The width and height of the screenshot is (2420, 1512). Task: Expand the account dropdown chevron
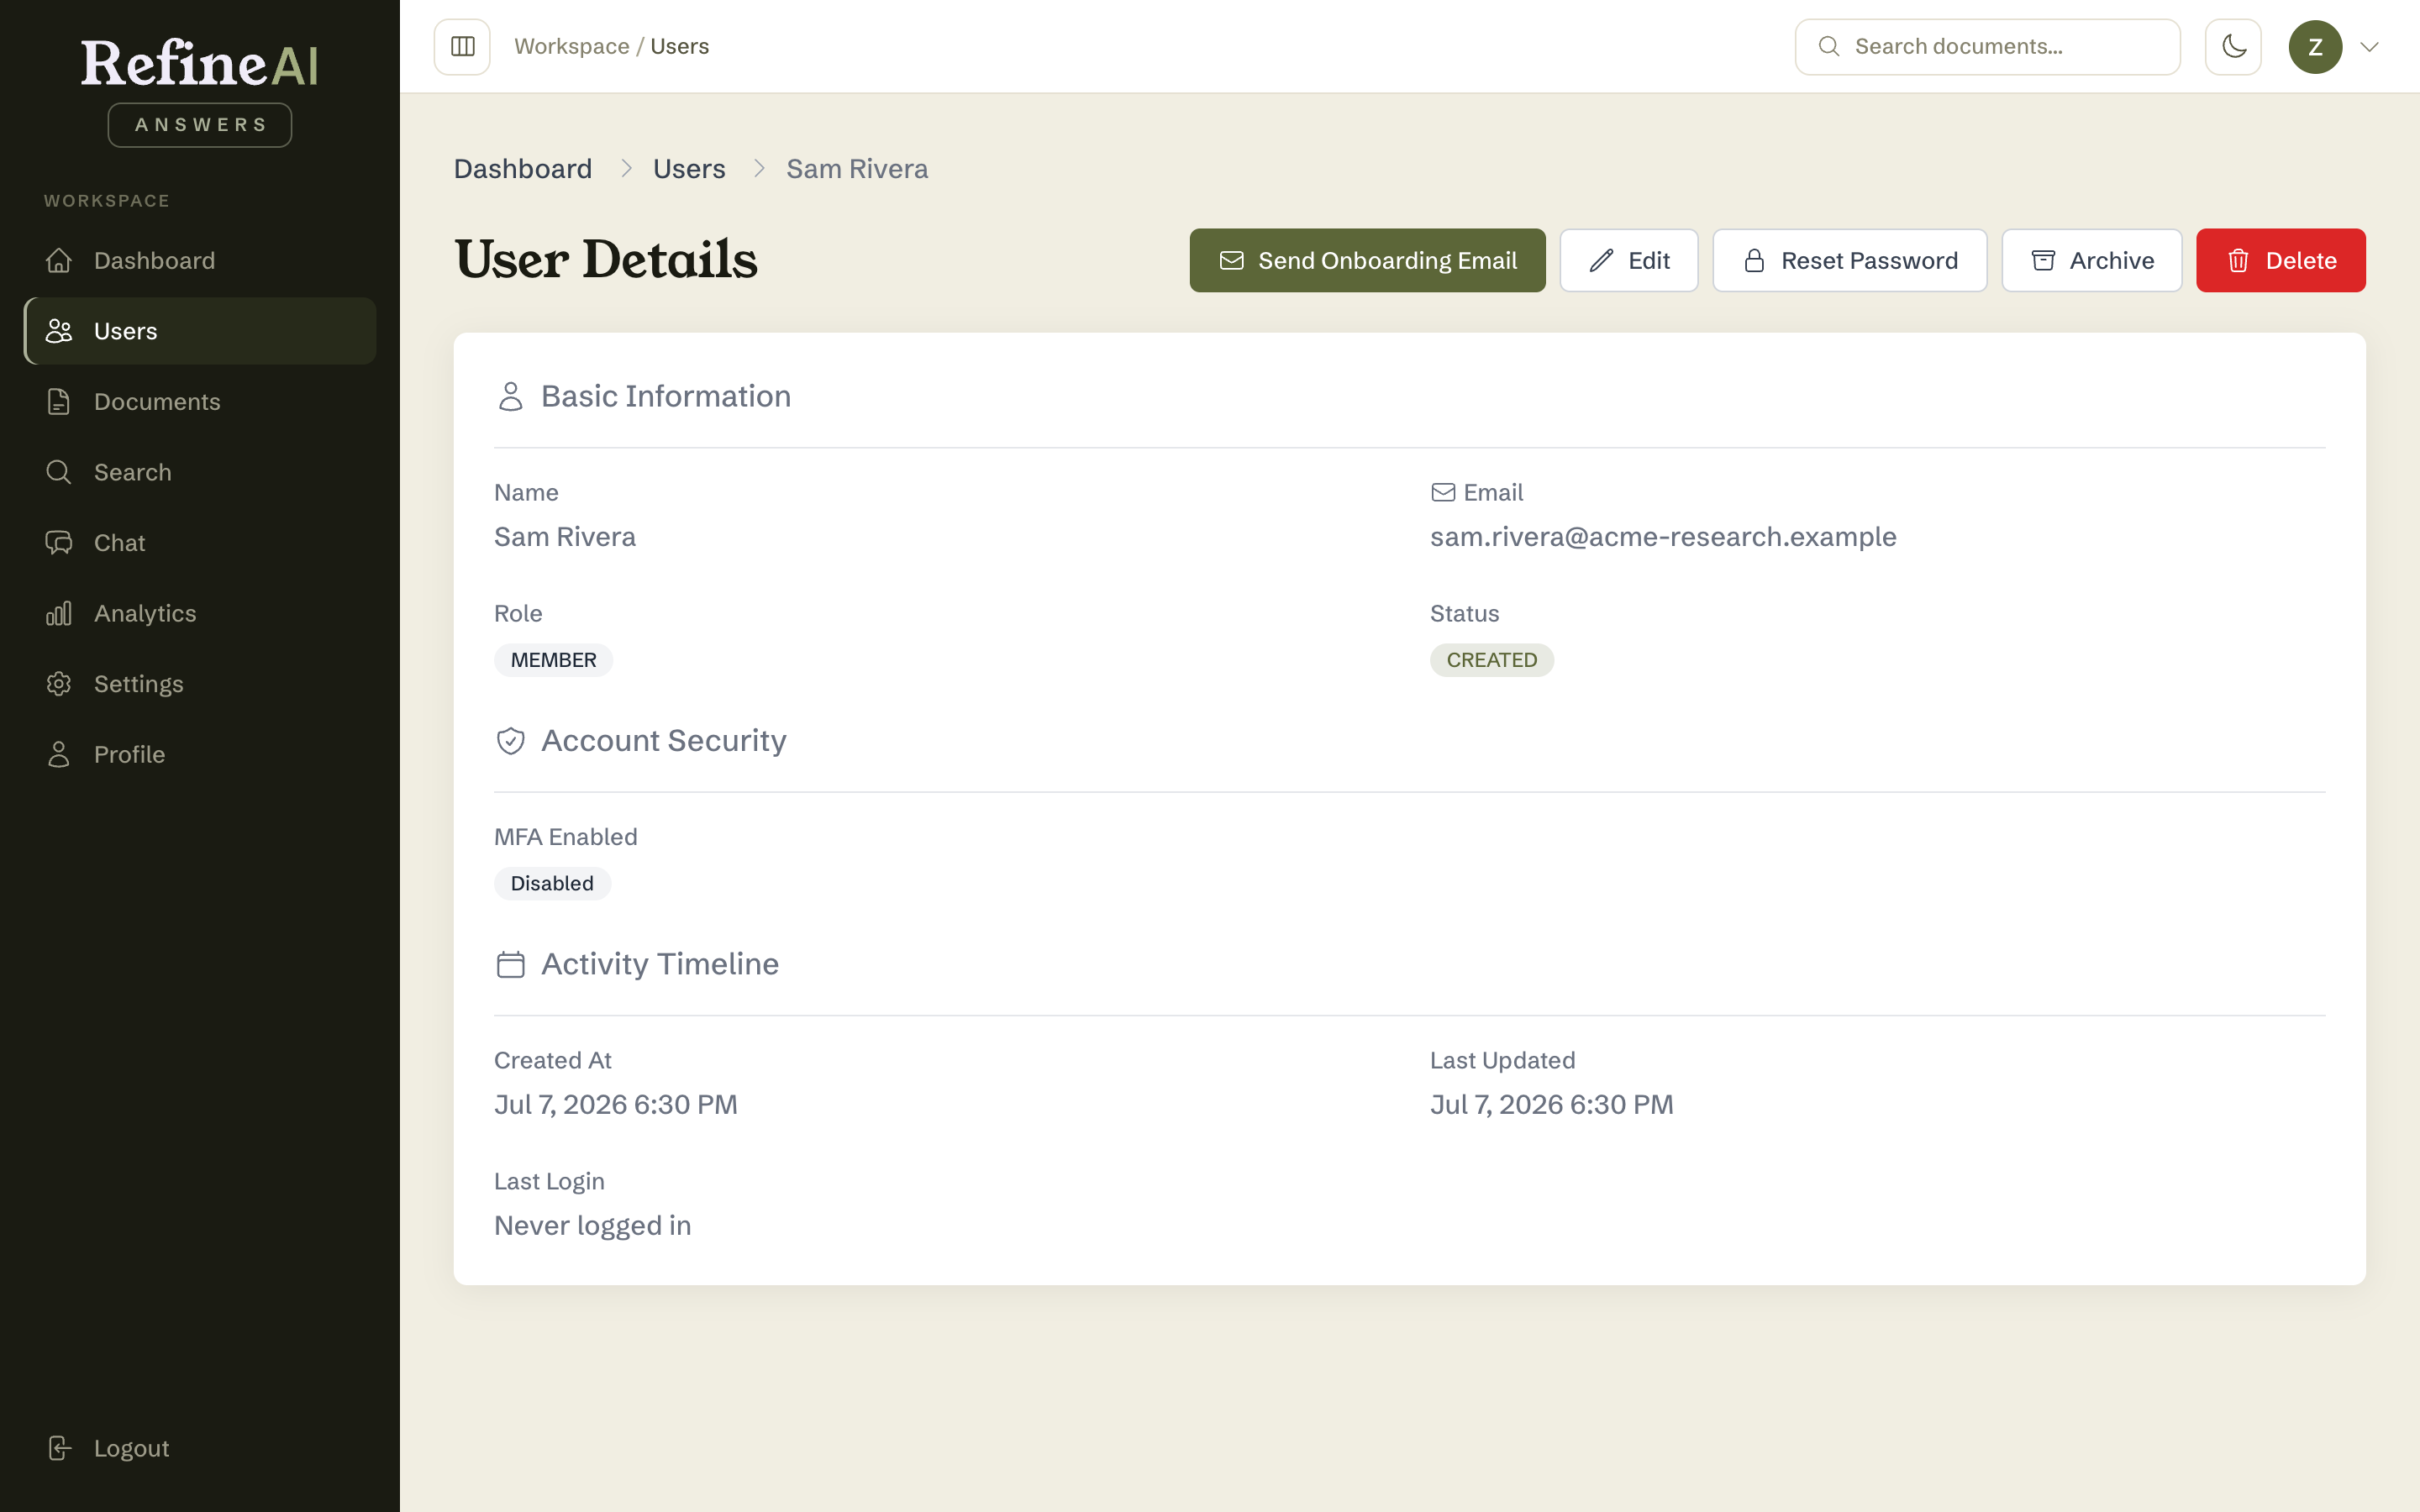tap(2369, 46)
